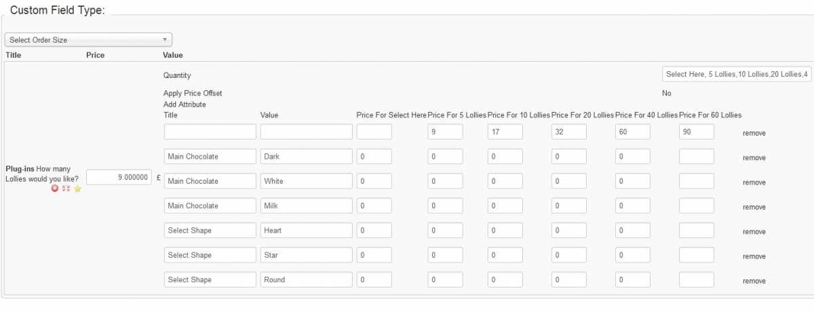Click the Title field in the Heart row

tap(210, 231)
